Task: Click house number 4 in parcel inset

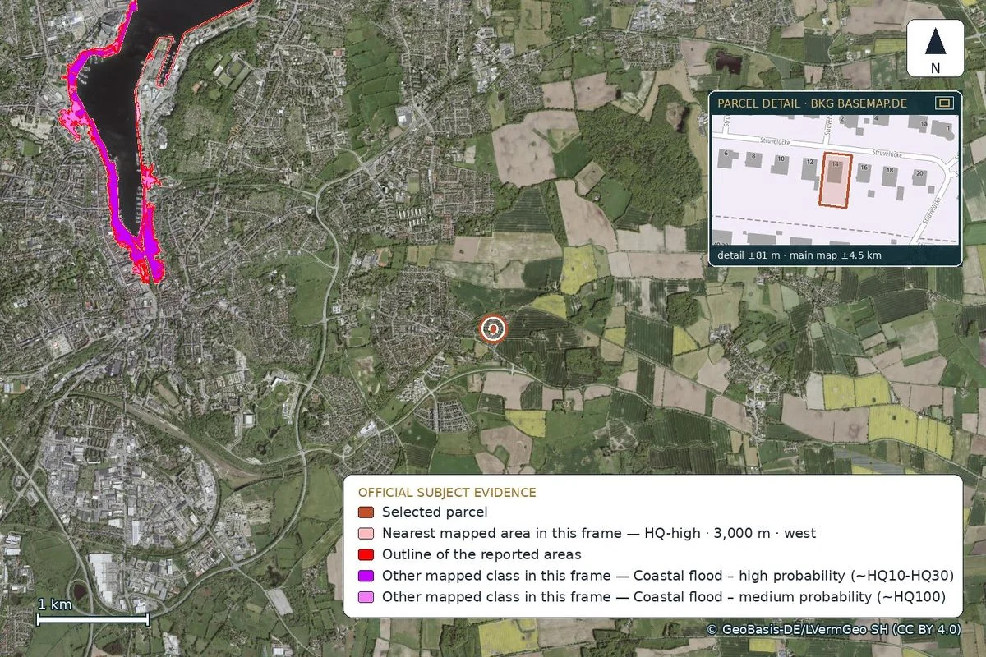Action: (876, 118)
